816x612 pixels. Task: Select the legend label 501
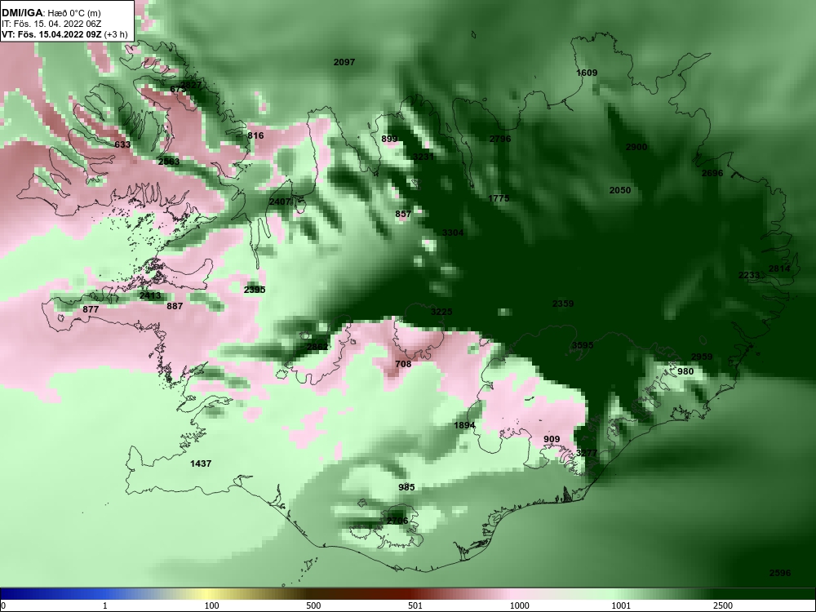point(415,605)
